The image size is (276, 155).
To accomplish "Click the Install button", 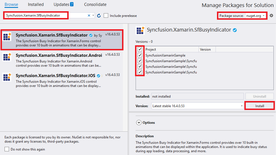I will (x=260, y=106).
